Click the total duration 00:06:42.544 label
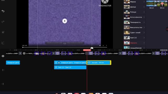This screenshot has height=94, width=168. (164, 50)
